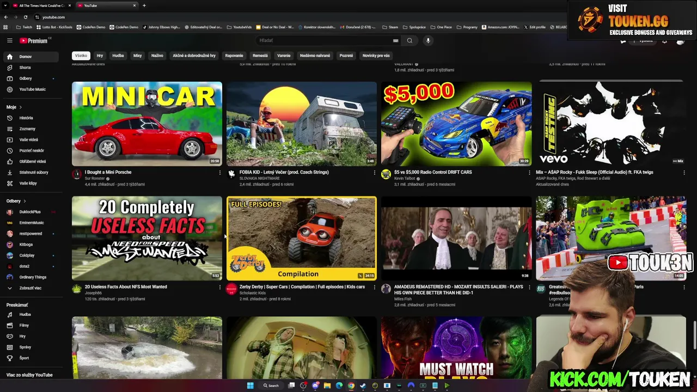
Task: Open options menu for FOBIA KID video
Action: tap(374, 173)
